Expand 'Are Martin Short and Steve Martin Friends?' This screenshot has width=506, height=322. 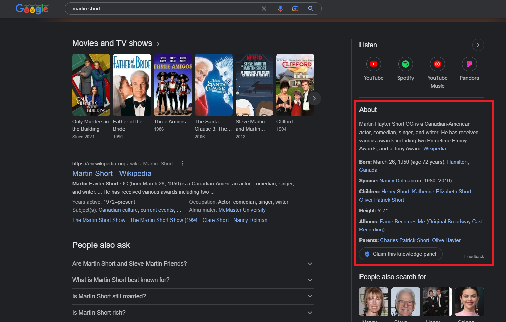(x=193, y=264)
